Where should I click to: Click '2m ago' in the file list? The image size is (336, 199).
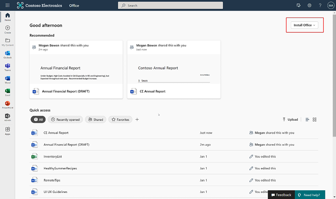pyautogui.click(x=205, y=144)
